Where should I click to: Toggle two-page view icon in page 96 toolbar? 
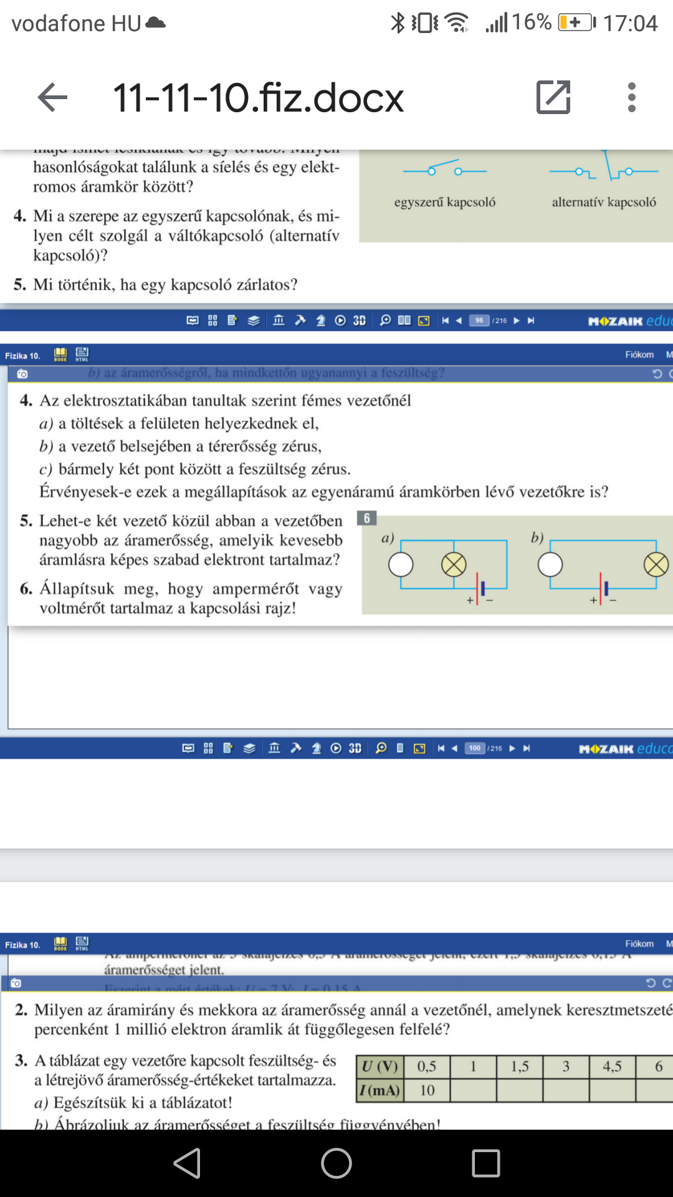pos(404,320)
